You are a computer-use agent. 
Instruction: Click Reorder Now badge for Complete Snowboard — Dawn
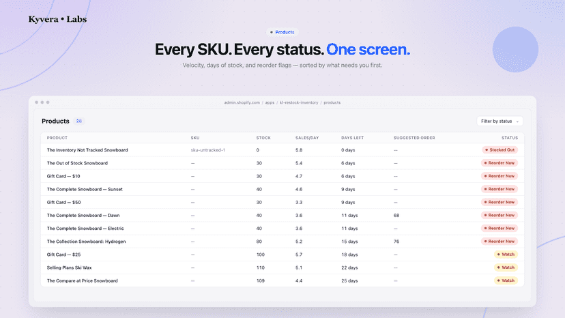499,215
